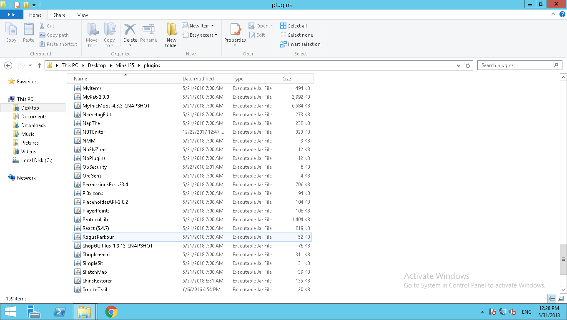This screenshot has height=320, width=567.
Task: Click the Search plugins input box
Action: click(x=515, y=65)
